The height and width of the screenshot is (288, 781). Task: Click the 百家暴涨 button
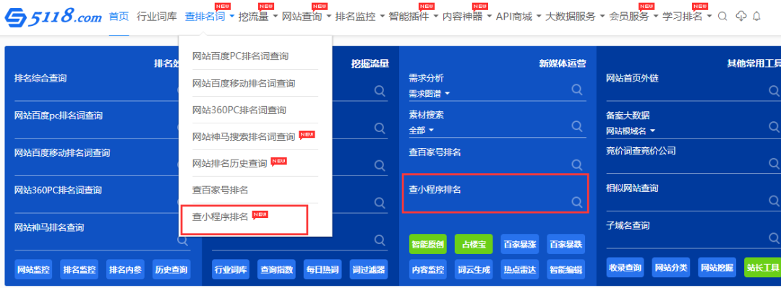pos(519,244)
